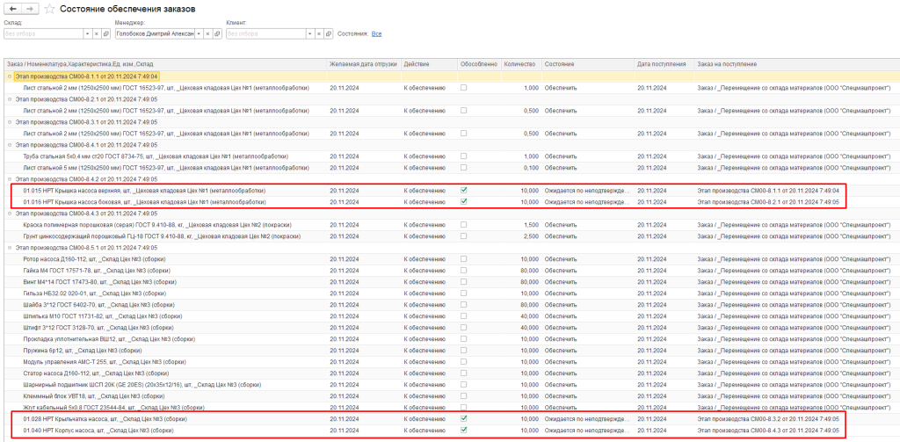Go forward with the right arrow button
The width and height of the screenshot is (900, 442).
click(31, 9)
